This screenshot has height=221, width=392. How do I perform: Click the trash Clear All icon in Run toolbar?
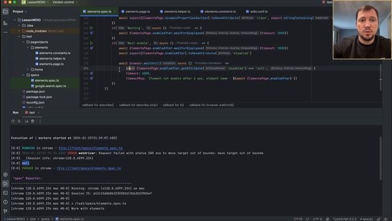[32, 122]
